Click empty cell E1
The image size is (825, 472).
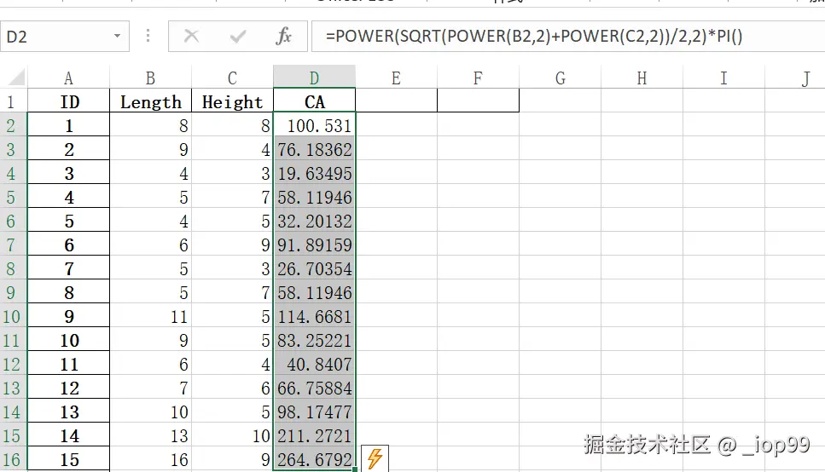click(x=396, y=101)
